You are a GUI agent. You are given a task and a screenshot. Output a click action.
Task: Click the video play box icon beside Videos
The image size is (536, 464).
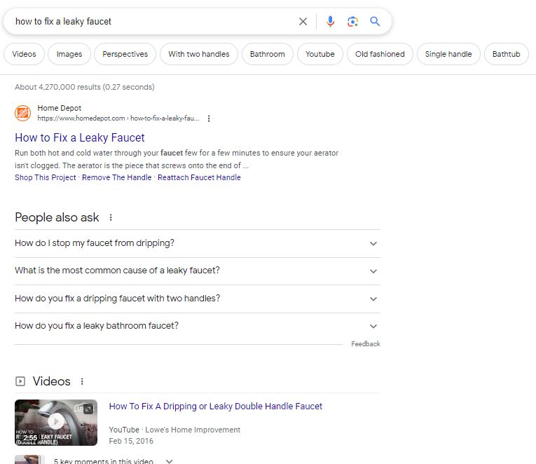(20, 381)
